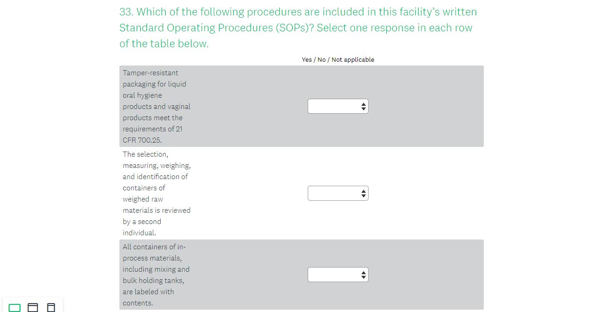Switch to the tablet preview icon

[x=33, y=307]
